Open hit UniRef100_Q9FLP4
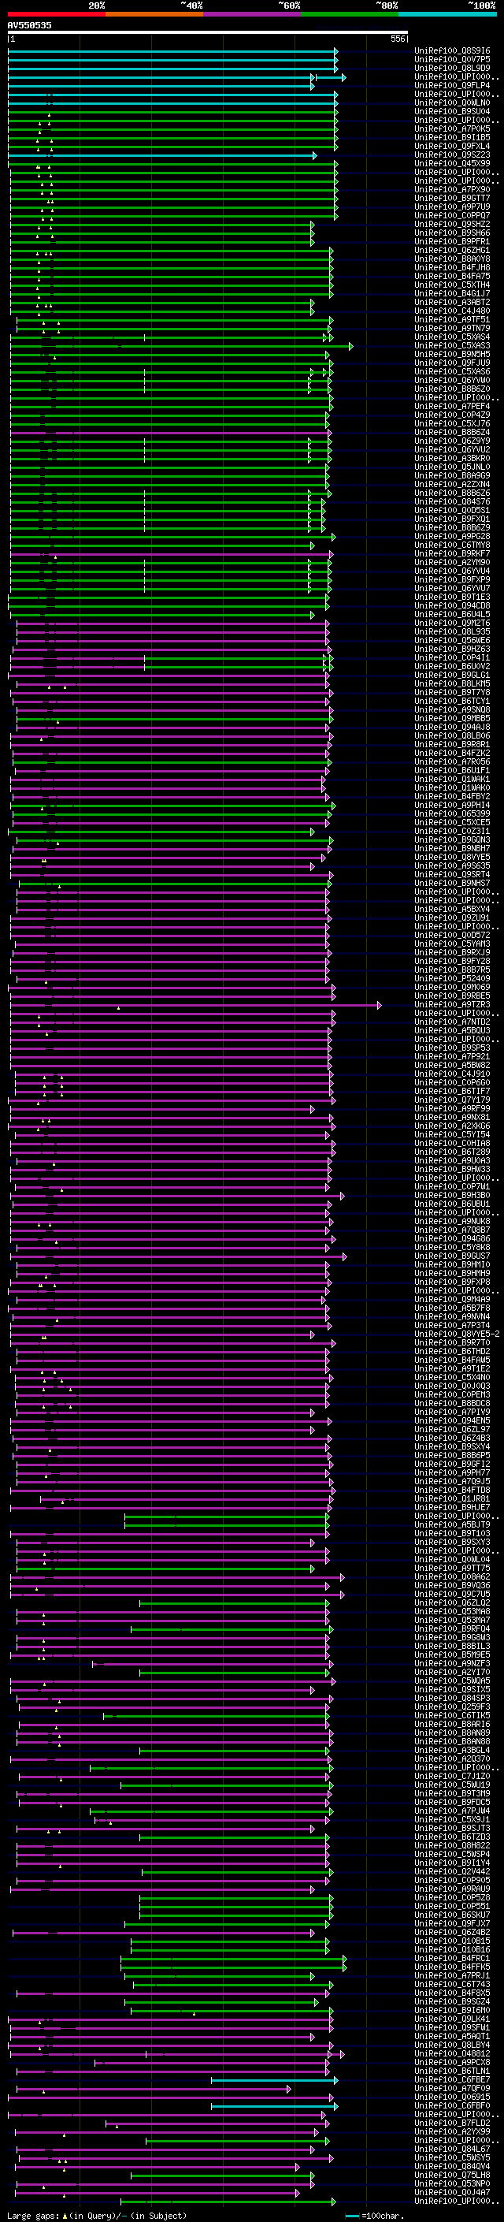The image size is (504, 2222). [x=452, y=85]
